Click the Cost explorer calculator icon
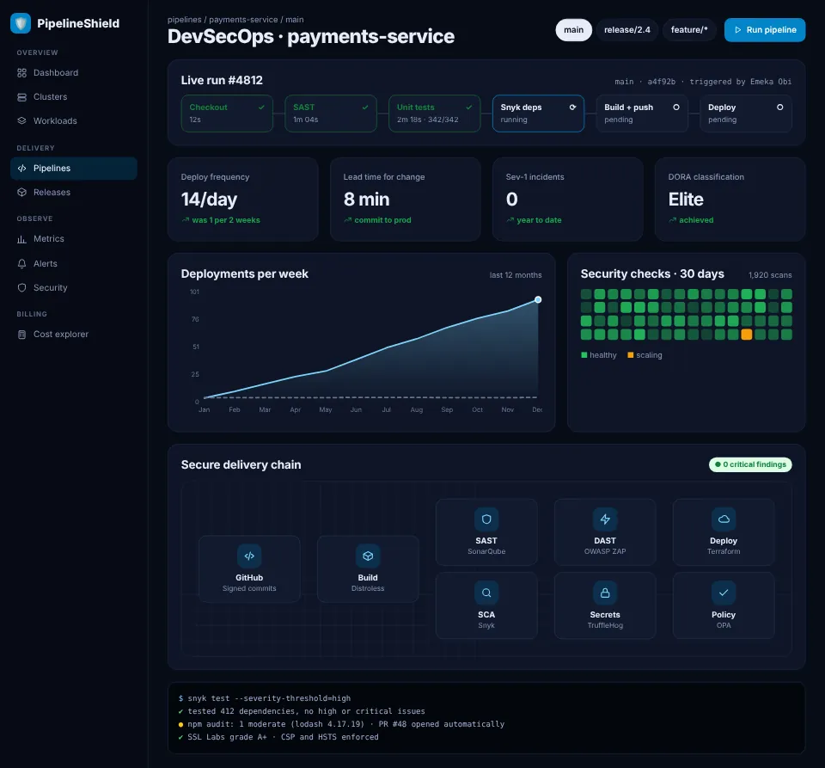This screenshot has height=768, width=825. click(x=21, y=335)
